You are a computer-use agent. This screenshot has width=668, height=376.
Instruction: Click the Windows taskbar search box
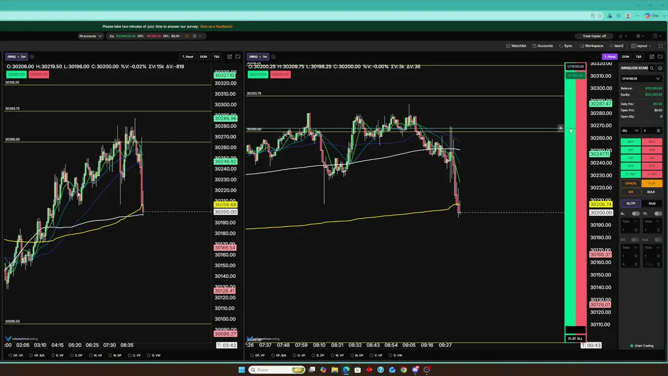[x=277, y=370]
